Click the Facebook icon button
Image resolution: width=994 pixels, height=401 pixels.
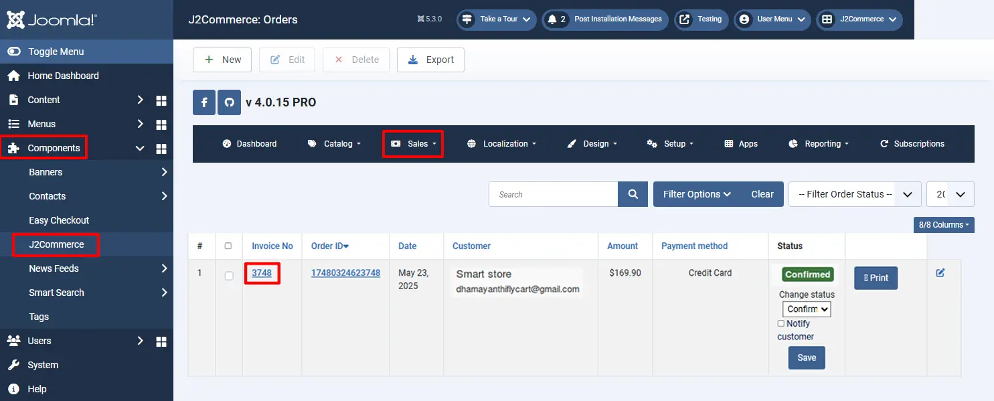coord(204,102)
